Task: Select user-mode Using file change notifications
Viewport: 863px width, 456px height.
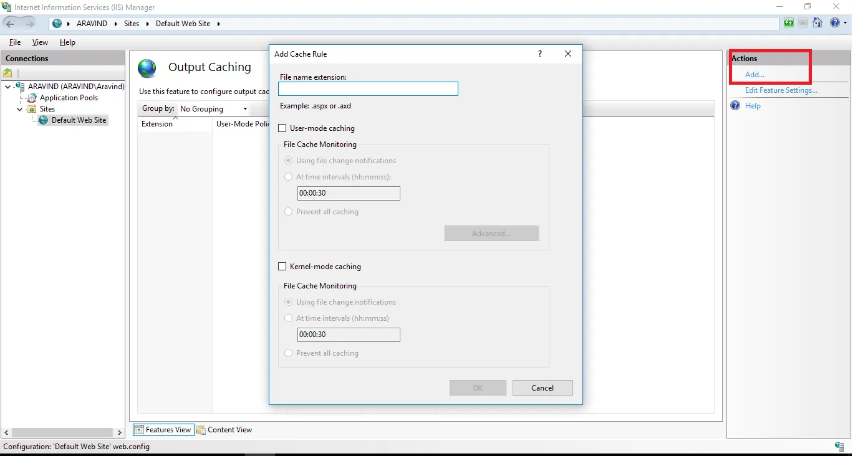Action: point(288,161)
